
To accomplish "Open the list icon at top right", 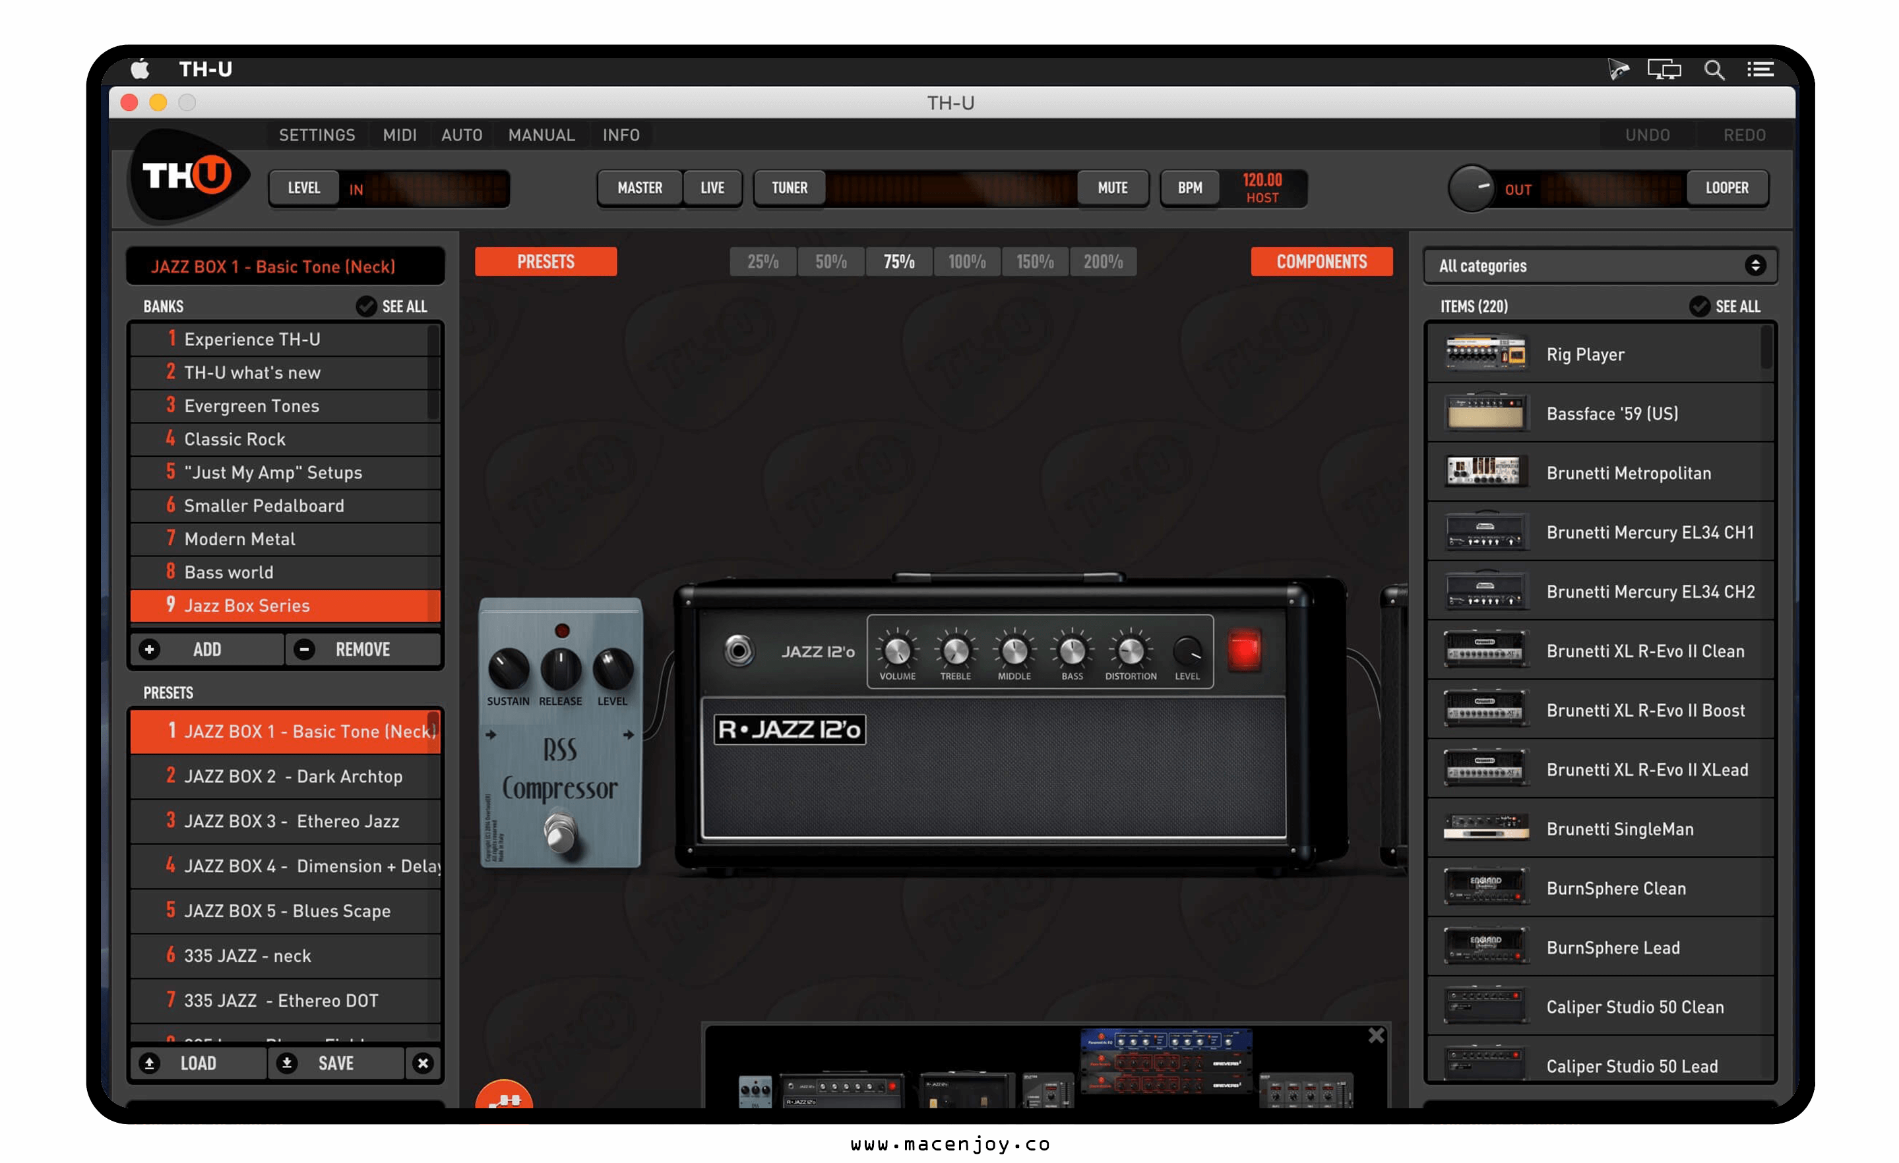I will (x=1760, y=69).
